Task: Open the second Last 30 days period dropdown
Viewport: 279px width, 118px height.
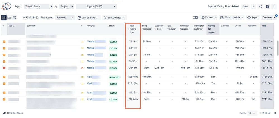Action: tap(115, 18)
